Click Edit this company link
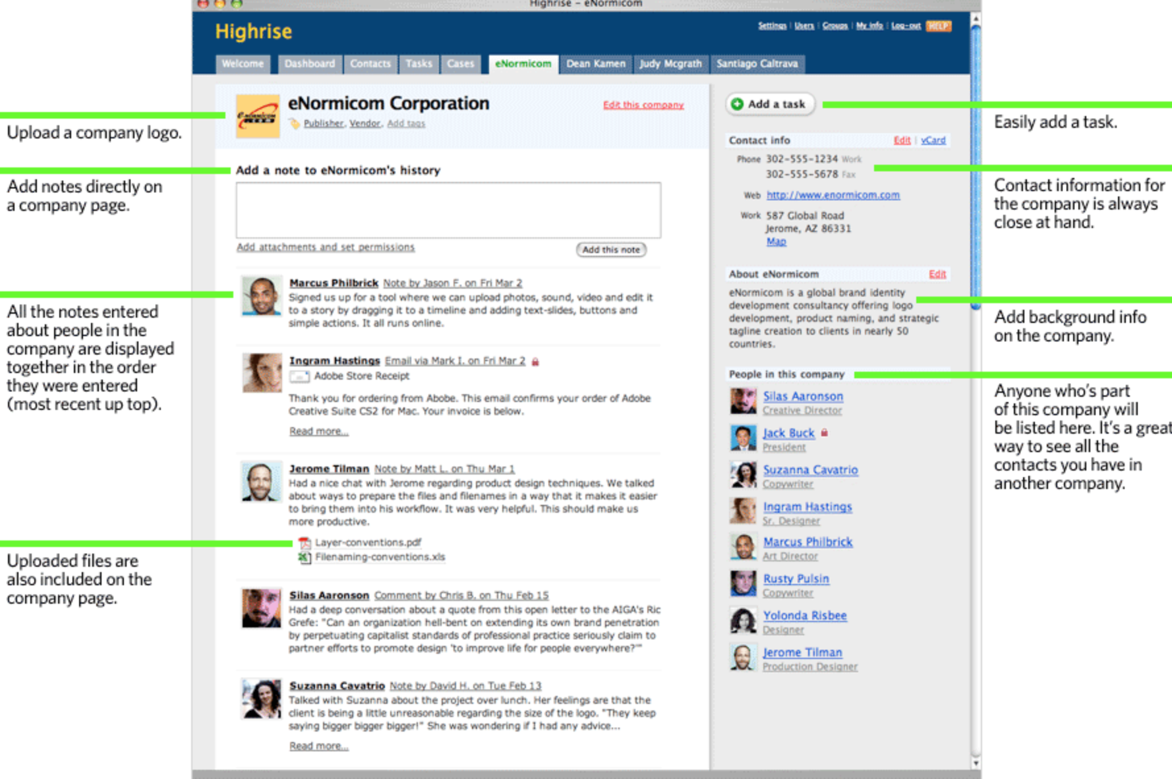 643,105
